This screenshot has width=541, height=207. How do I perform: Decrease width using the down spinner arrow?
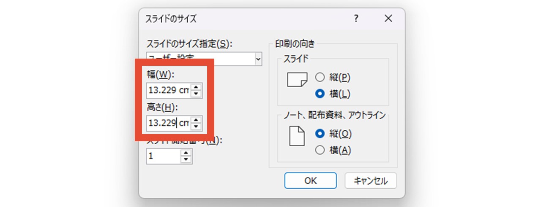pos(197,94)
